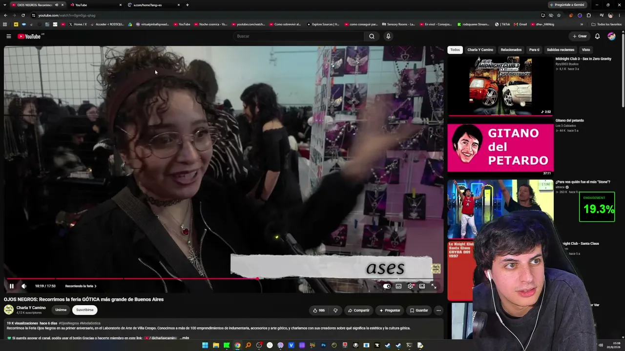Expand description with '...más'
Image resolution: width=625 pixels, height=351 pixels.
[184, 338]
